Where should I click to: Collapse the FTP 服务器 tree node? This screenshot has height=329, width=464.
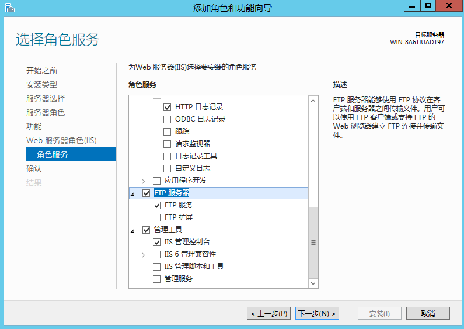click(x=132, y=193)
